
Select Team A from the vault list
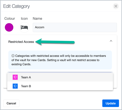click(60, 77)
